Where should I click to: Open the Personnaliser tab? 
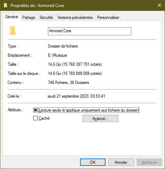click(108, 17)
